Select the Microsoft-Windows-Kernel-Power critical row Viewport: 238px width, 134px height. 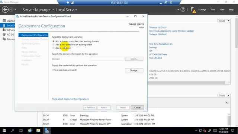[x=135, y=120]
